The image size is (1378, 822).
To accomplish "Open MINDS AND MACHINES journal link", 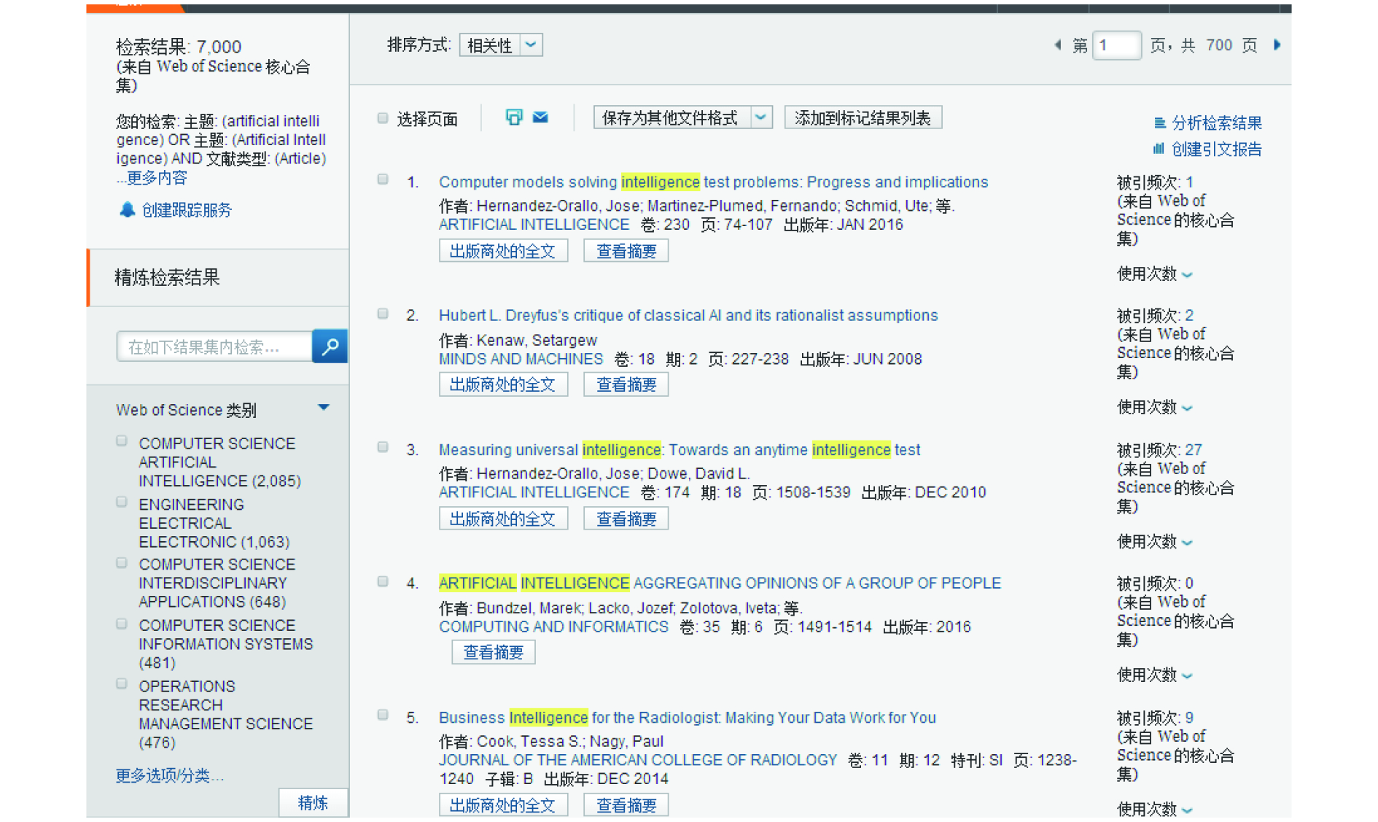I will (521, 359).
